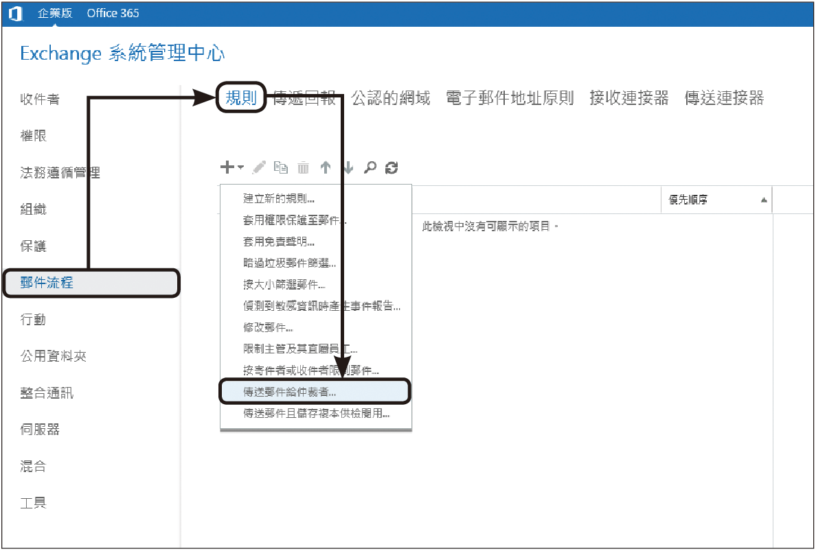Click the edit pencil icon
This screenshot has height=551, width=816.
[259, 167]
